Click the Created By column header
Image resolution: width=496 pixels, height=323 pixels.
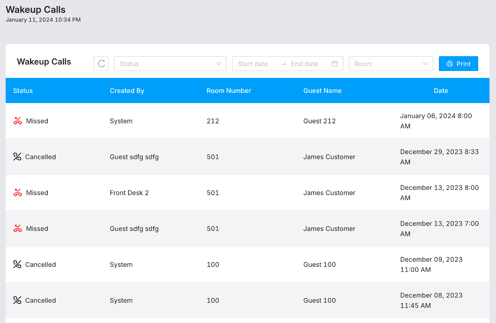[127, 90]
